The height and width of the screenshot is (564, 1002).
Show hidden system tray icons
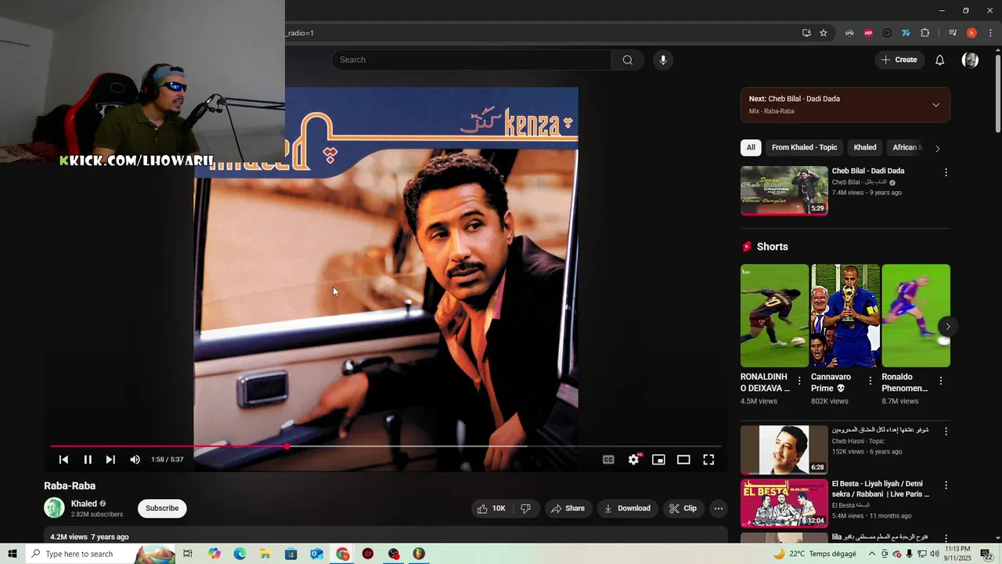(x=872, y=554)
